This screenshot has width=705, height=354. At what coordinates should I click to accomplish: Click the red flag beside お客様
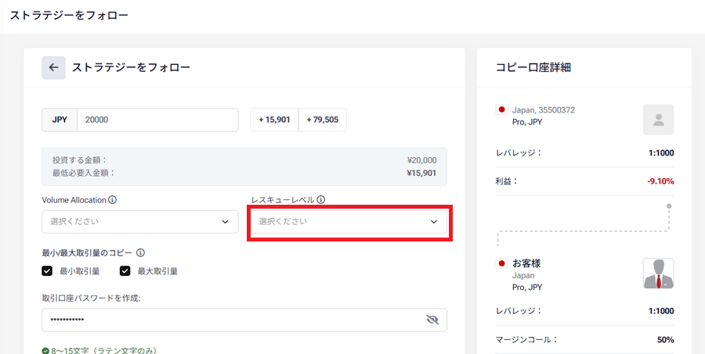pos(502,263)
